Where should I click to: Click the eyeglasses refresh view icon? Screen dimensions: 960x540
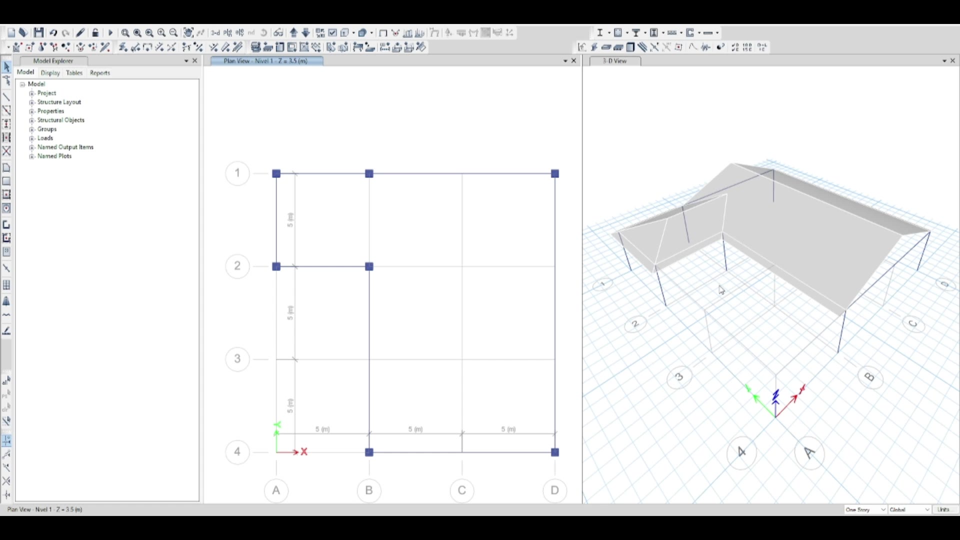point(278,33)
